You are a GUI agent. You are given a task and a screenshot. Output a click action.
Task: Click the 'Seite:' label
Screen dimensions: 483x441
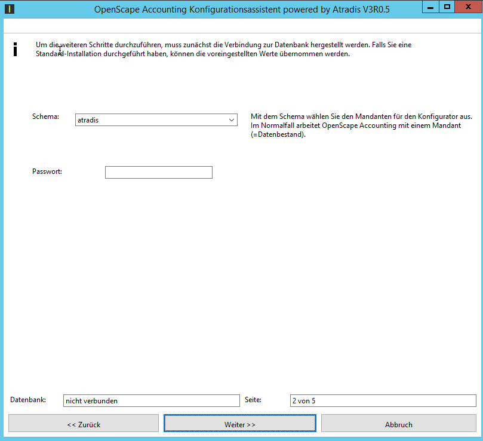pos(253,400)
